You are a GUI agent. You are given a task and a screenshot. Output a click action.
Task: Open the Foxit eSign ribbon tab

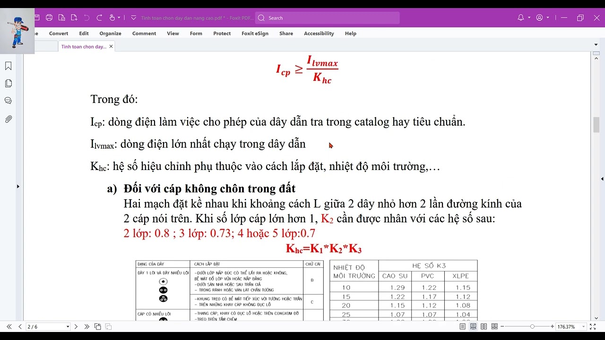255,34
